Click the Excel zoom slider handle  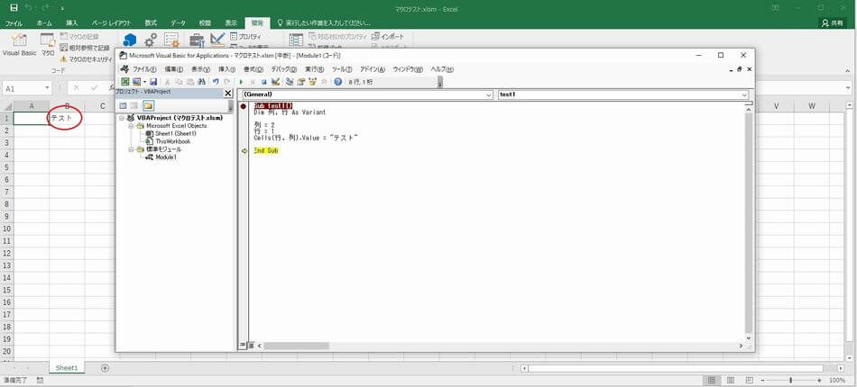click(790, 380)
